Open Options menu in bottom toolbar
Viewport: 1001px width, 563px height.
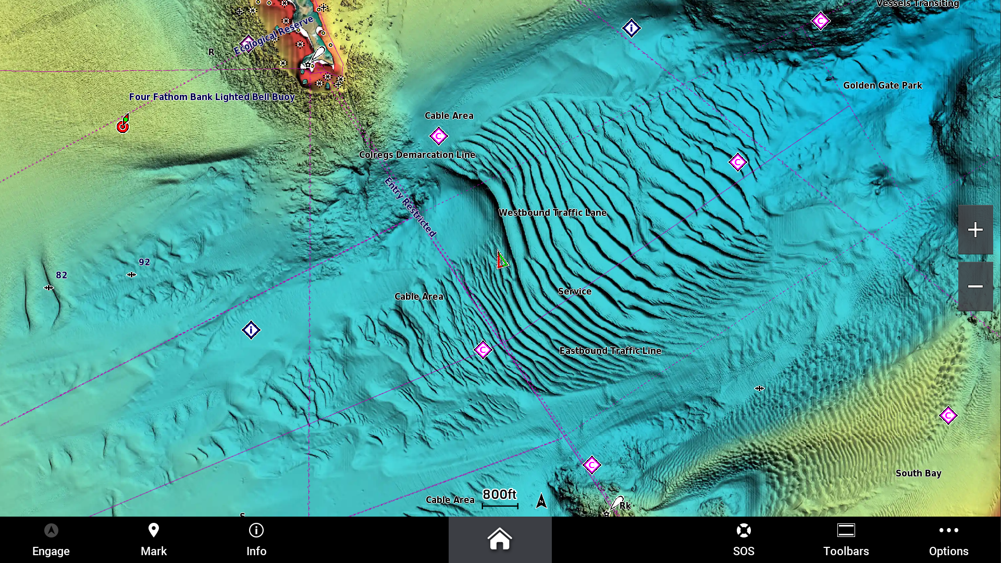tap(949, 540)
